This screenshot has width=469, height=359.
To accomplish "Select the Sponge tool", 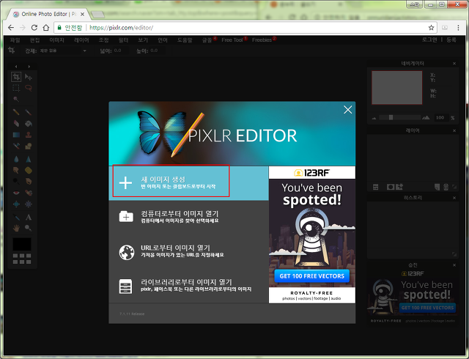I will [x=29, y=170].
